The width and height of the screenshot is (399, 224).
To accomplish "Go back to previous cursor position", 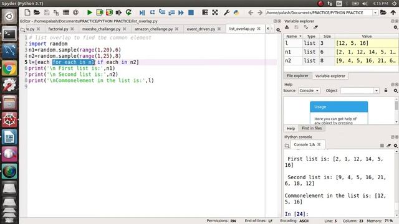I will (x=251, y=12).
